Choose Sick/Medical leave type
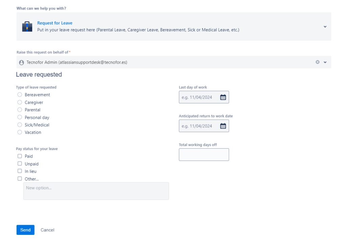Screen dimensions: 347x242 20,125
